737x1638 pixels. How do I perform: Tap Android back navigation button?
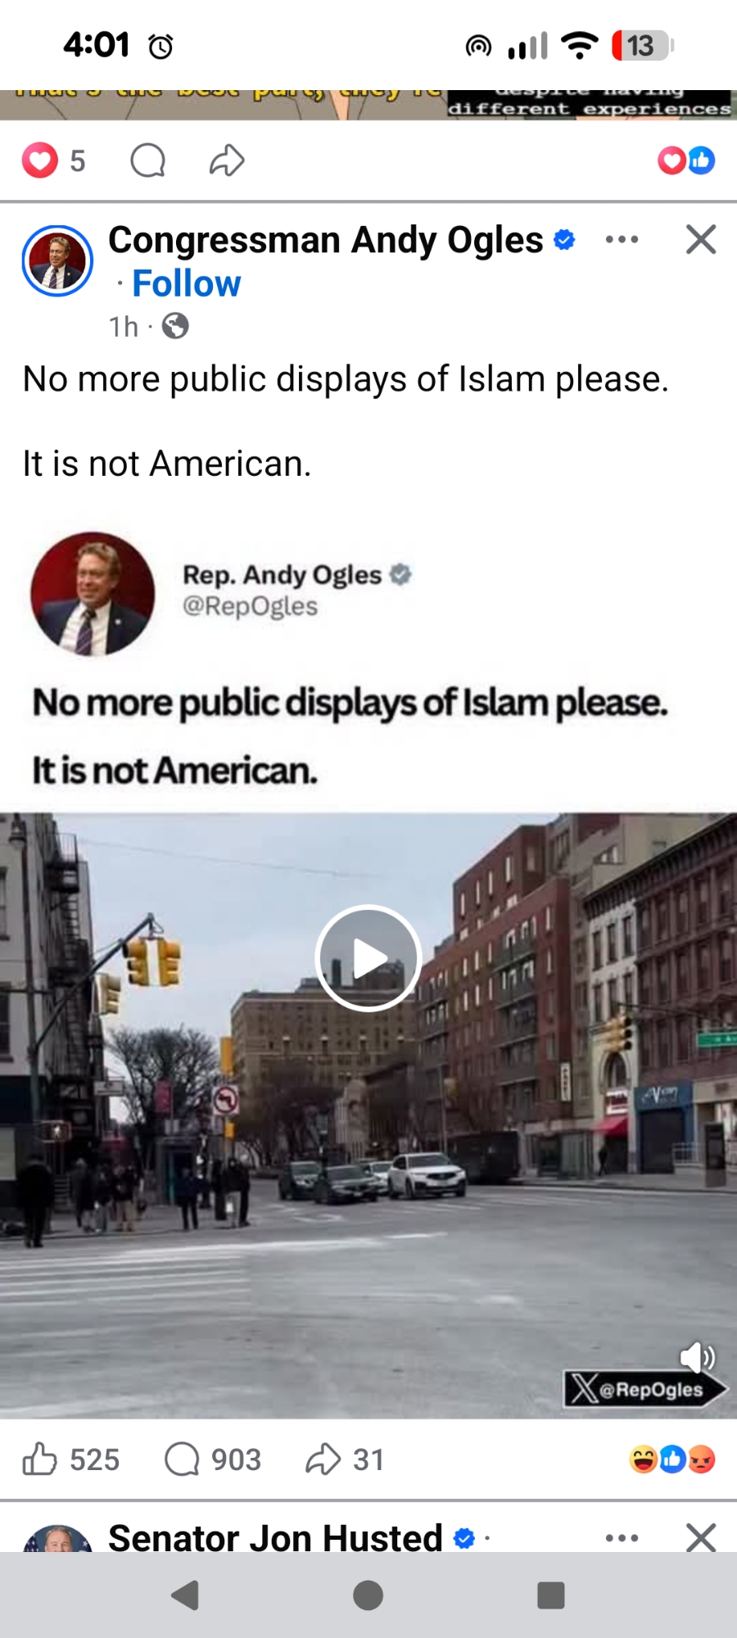pos(186,1595)
